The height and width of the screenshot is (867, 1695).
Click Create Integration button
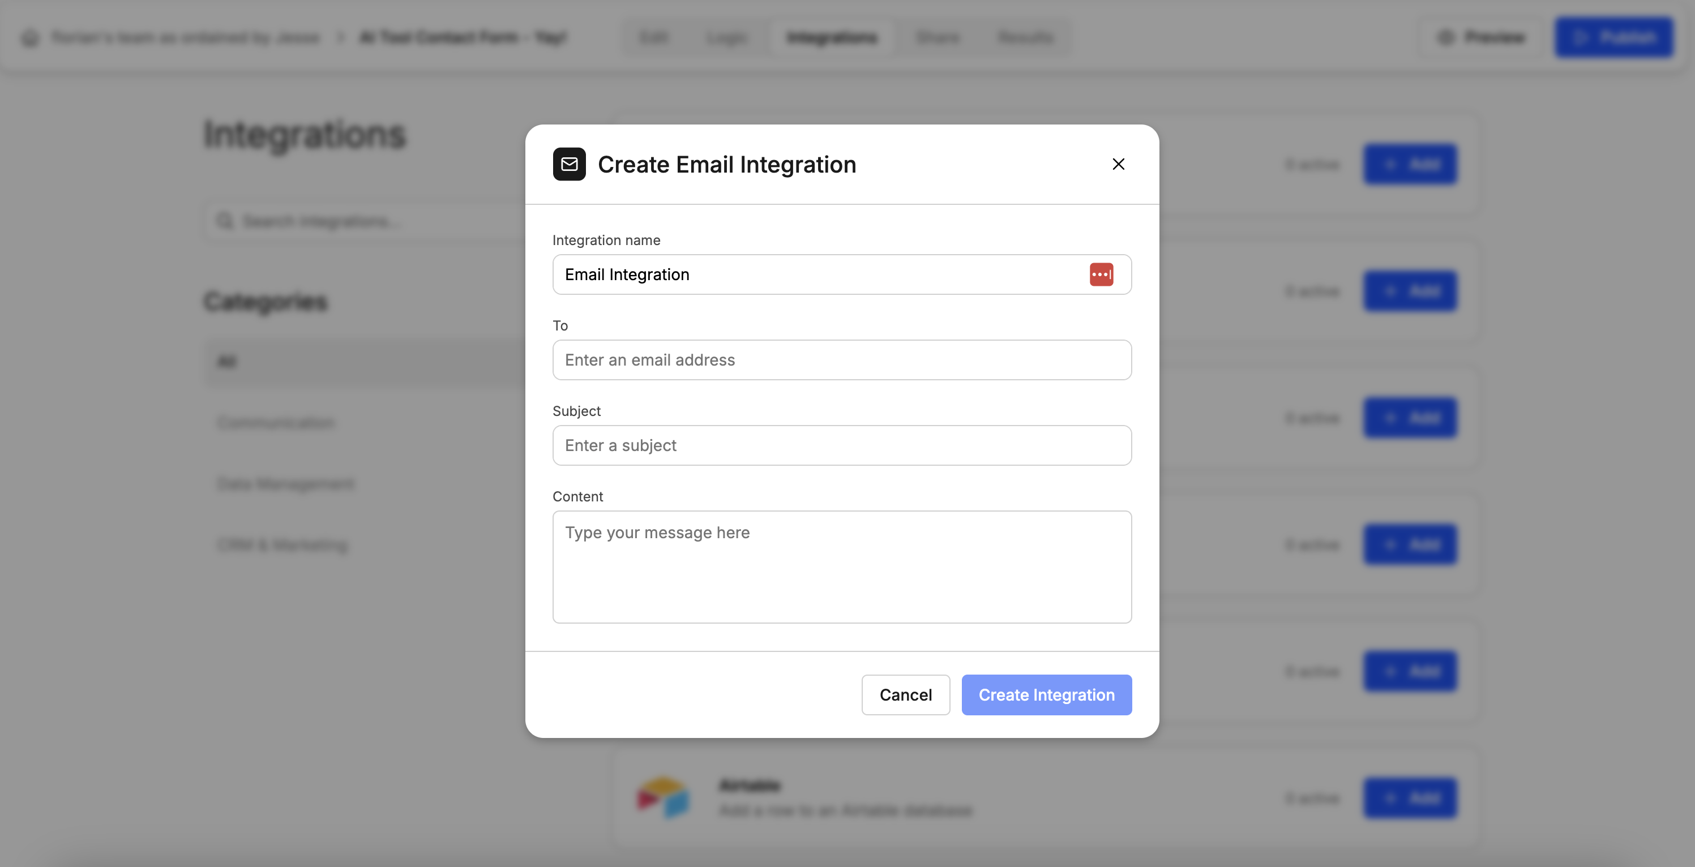[1046, 694]
